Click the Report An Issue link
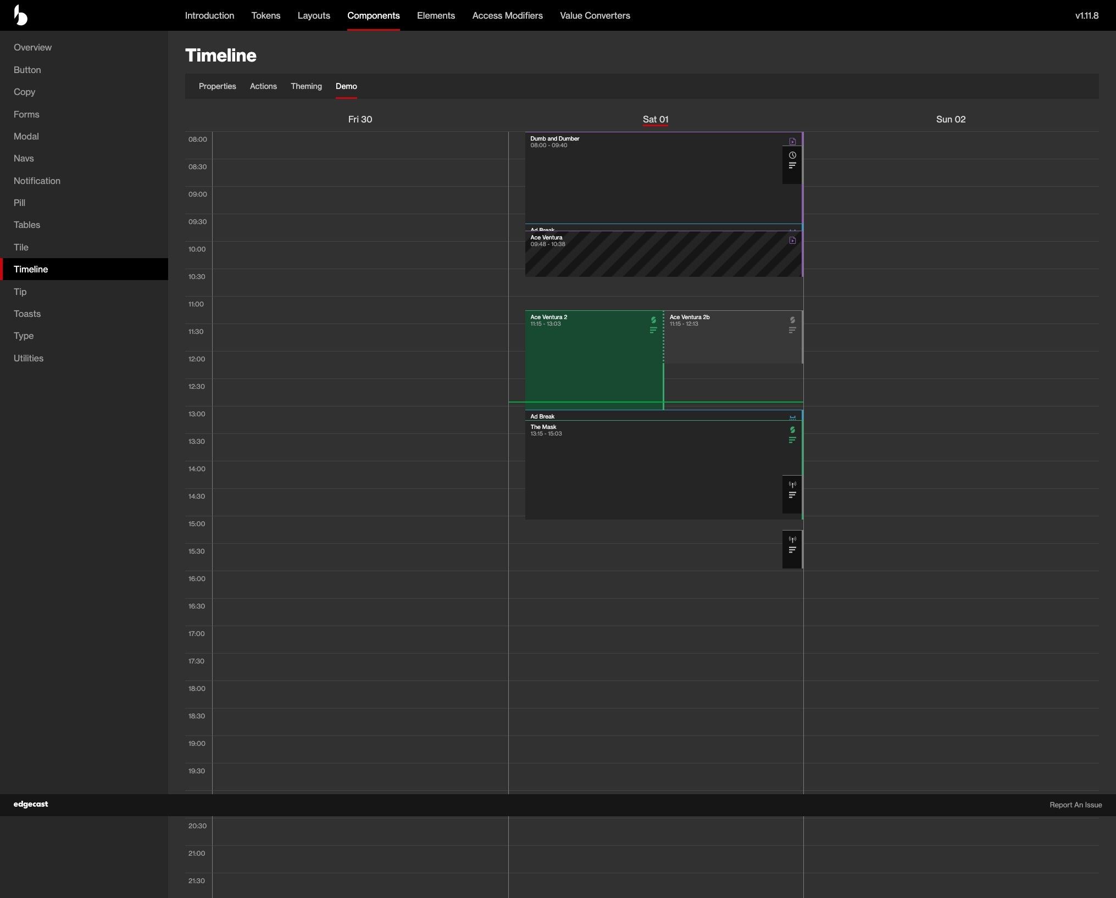The height and width of the screenshot is (898, 1116). pos(1075,805)
